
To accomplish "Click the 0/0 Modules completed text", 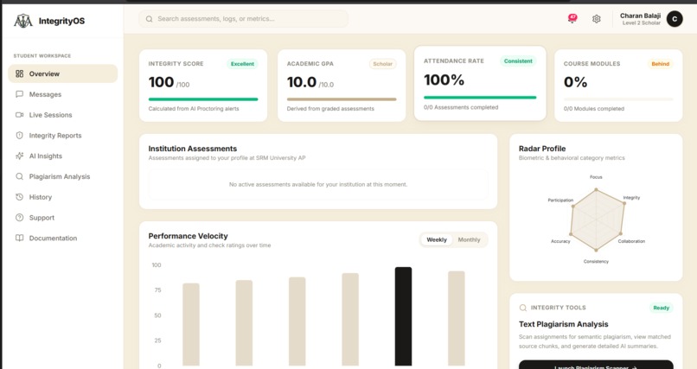I will pos(594,109).
